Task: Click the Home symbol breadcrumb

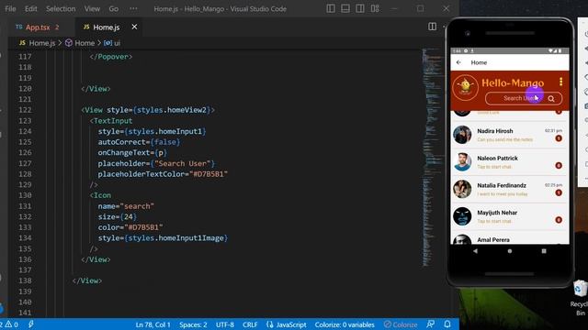Action: (x=80, y=43)
